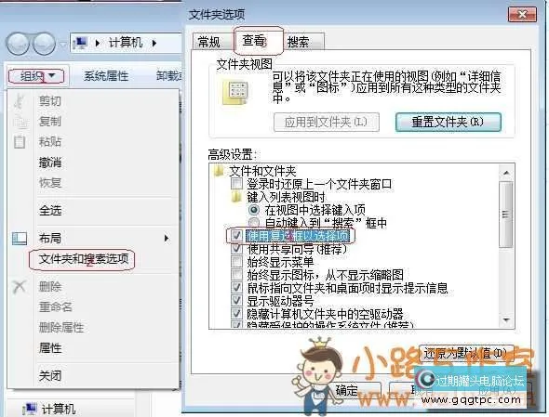This screenshot has height=417, width=549.
Task: Switch to the 常规 tab
Action: (x=208, y=42)
